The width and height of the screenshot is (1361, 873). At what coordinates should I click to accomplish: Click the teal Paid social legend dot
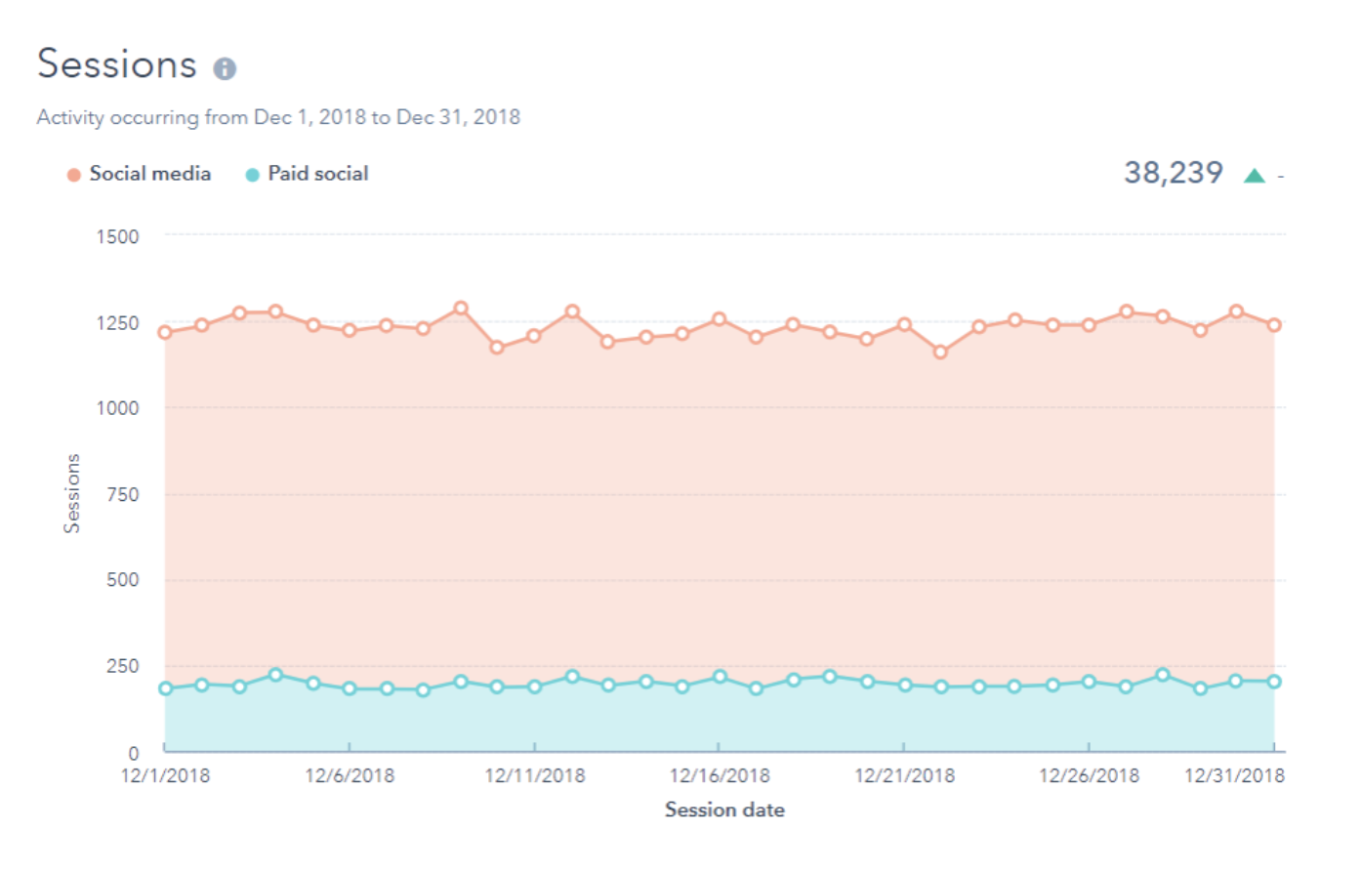252,175
